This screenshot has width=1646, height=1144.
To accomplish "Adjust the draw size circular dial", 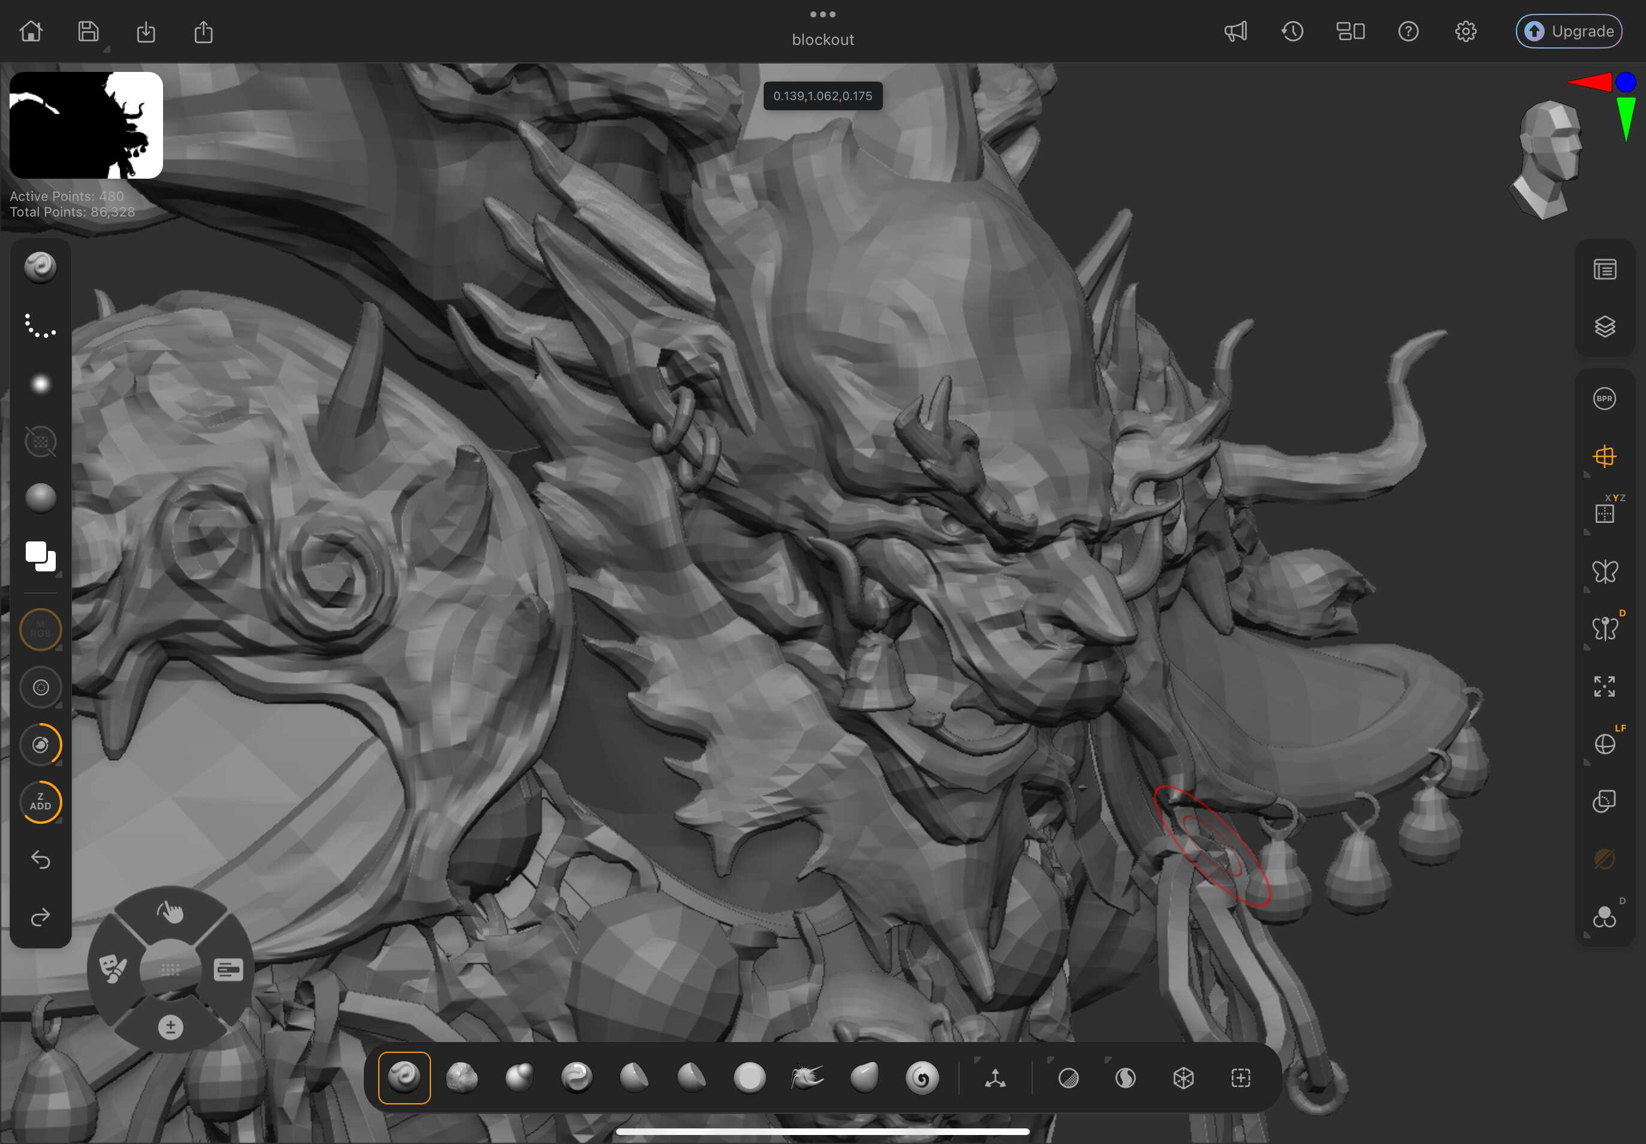I will pos(40,687).
